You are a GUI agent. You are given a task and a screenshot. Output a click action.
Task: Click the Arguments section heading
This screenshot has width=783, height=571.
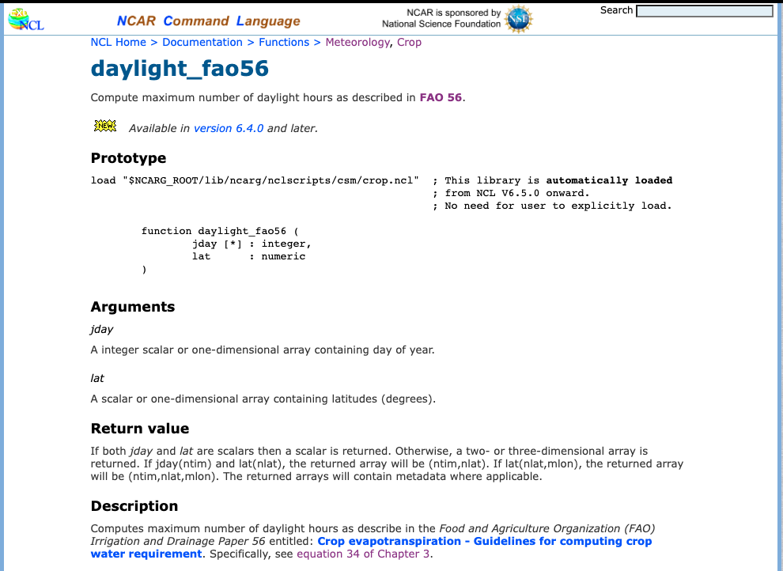click(133, 307)
